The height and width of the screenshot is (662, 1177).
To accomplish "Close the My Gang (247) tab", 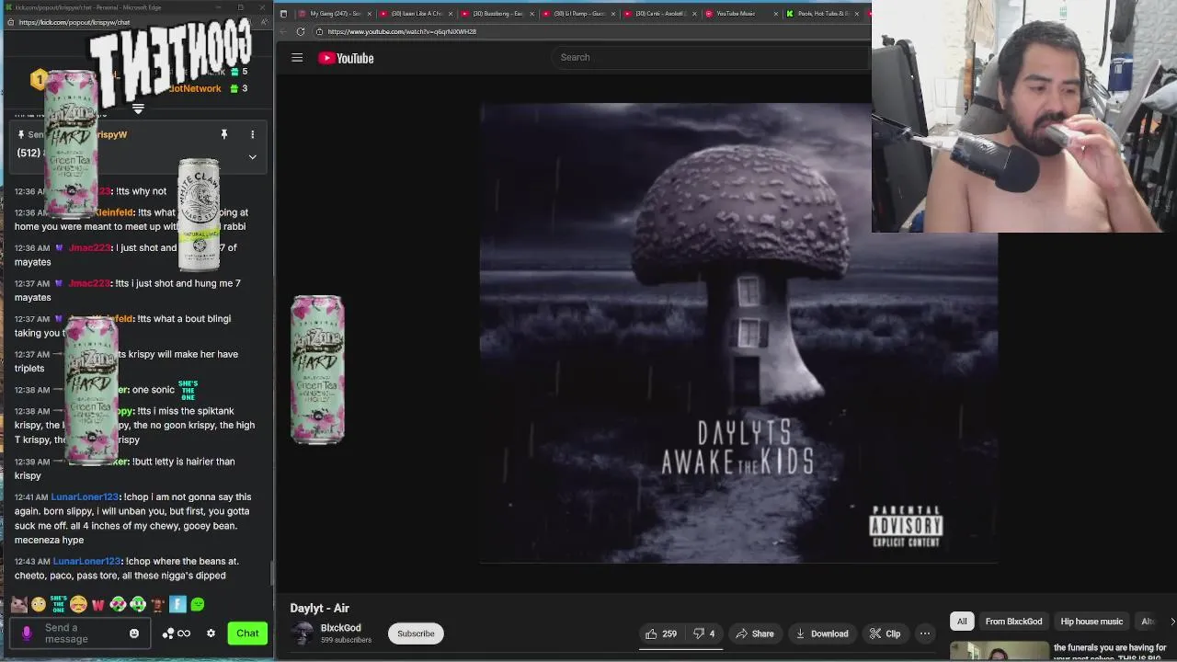I will (369, 14).
